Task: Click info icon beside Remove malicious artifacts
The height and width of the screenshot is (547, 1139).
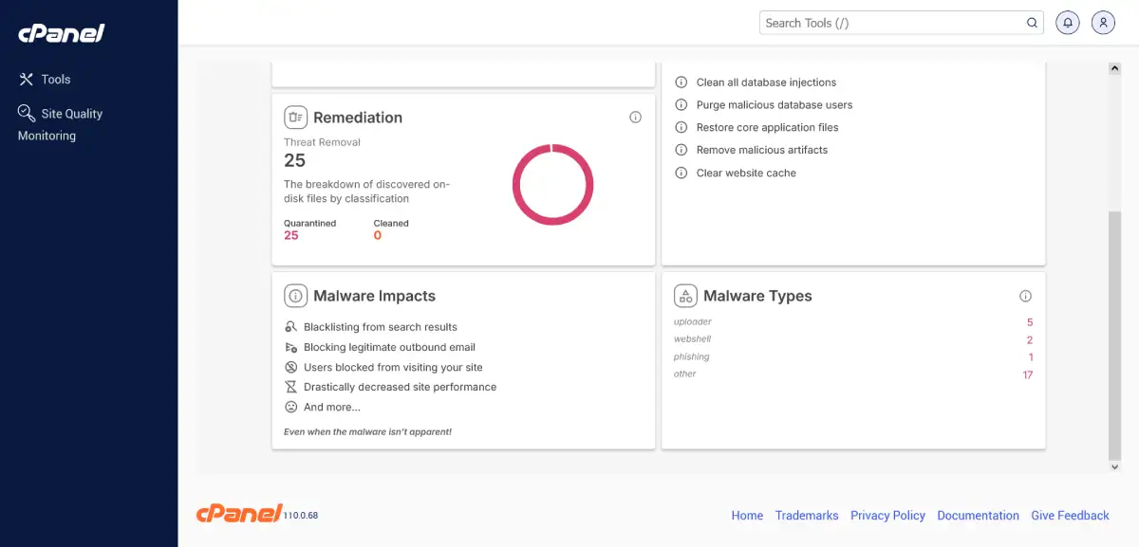Action: [x=681, y=151]
